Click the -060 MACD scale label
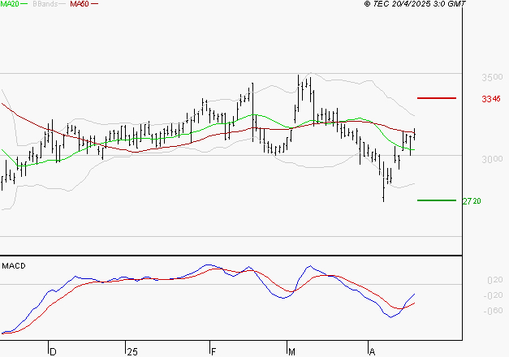The height and width of the screenshot is (357, 509). coord(494,309)
